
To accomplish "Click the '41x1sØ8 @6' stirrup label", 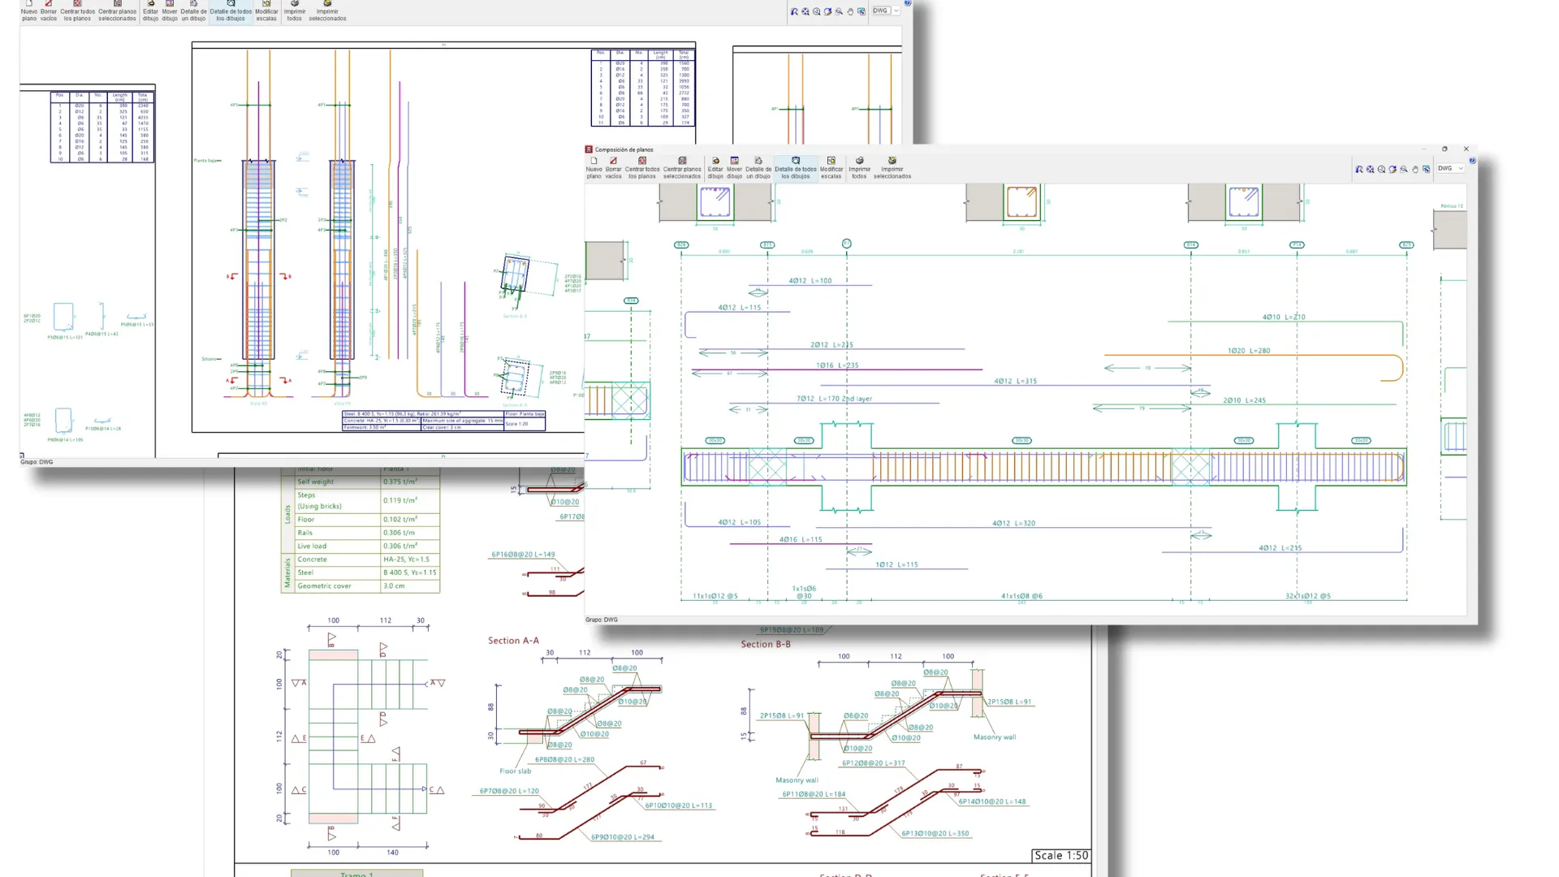I will (1021, 596).
